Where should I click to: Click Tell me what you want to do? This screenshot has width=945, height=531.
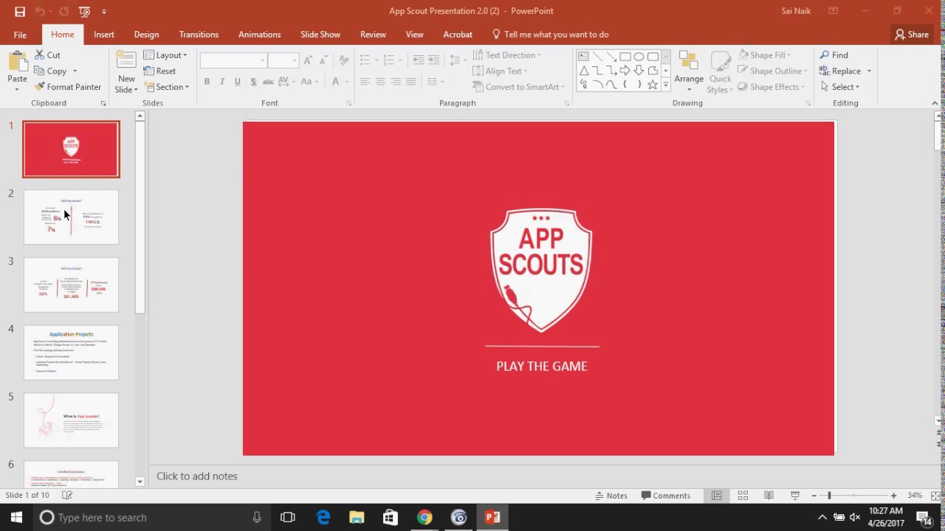pos(550,35)
